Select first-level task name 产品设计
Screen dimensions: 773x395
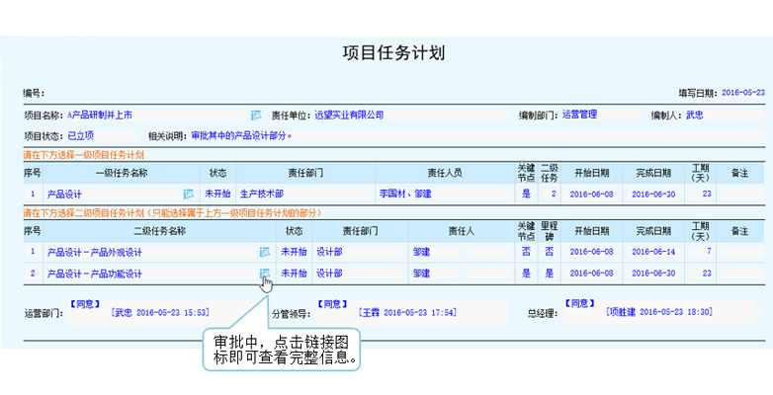(x=64, y=195)
